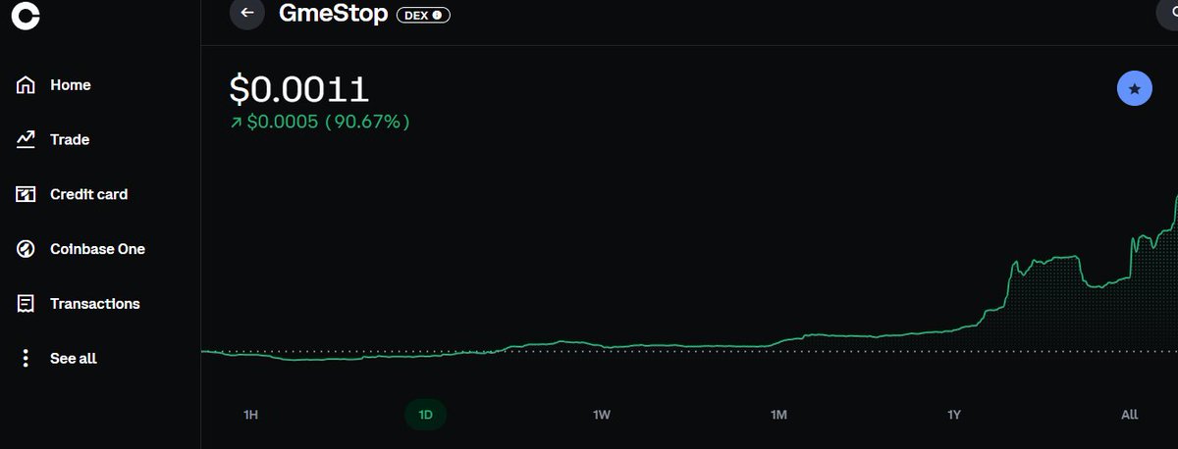Click the three-dot See all icon

27,359
